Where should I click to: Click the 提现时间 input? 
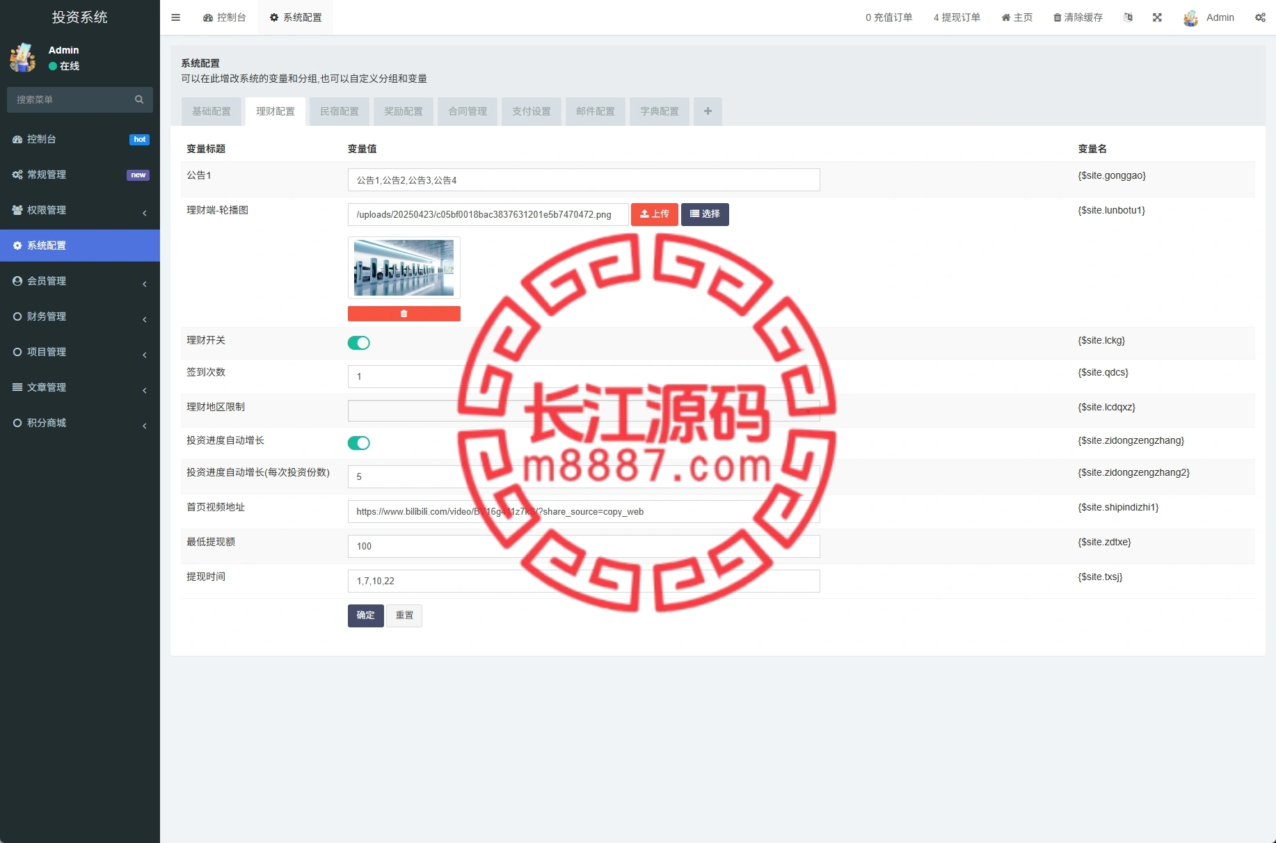click(584, 581)
